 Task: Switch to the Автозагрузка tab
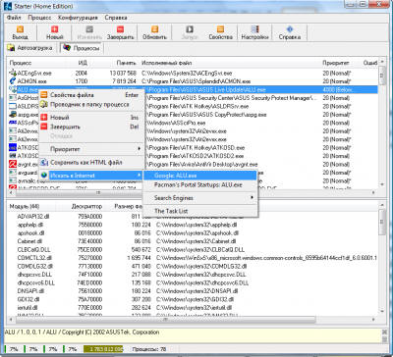(x=30, y=48)
